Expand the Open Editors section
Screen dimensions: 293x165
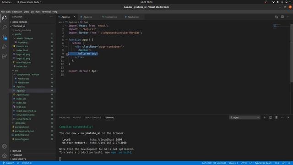tap(32, 22)
